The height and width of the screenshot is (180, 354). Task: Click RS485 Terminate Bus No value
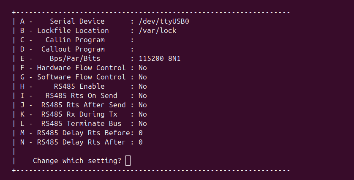pyautogui.click(x=142, y=123)
